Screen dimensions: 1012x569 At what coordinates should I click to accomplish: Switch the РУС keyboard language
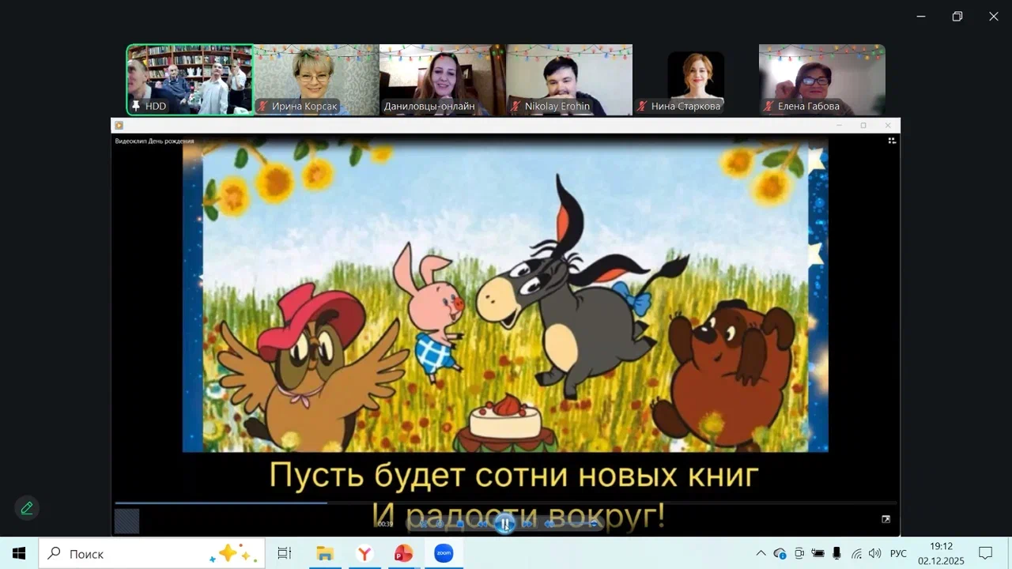coord(898,553)
